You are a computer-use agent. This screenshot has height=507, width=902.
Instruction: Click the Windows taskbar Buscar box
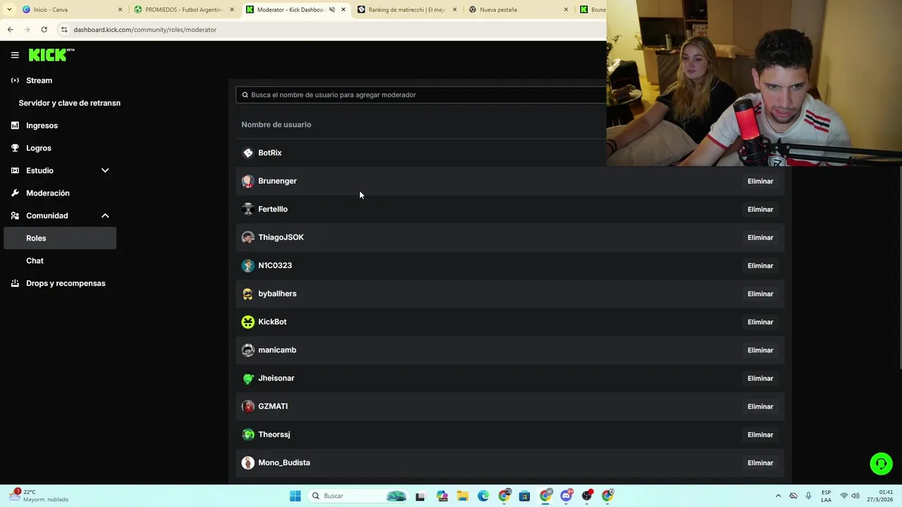pos(358,496)
